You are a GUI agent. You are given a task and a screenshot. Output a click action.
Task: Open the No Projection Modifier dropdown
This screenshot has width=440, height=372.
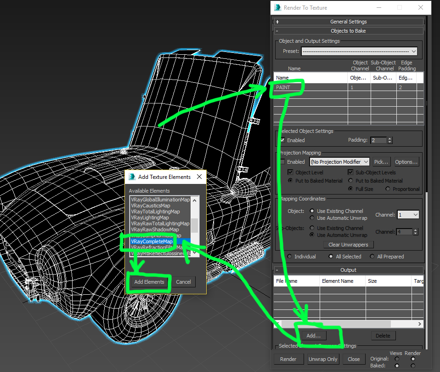tap(339, 162)
